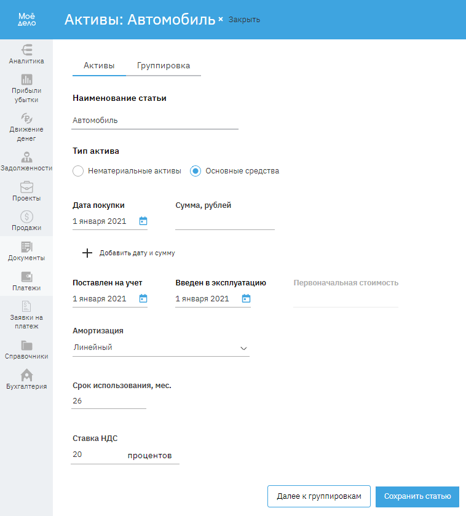
Task: Click the Поставлен на учет date value
Action: coord(100,299)
